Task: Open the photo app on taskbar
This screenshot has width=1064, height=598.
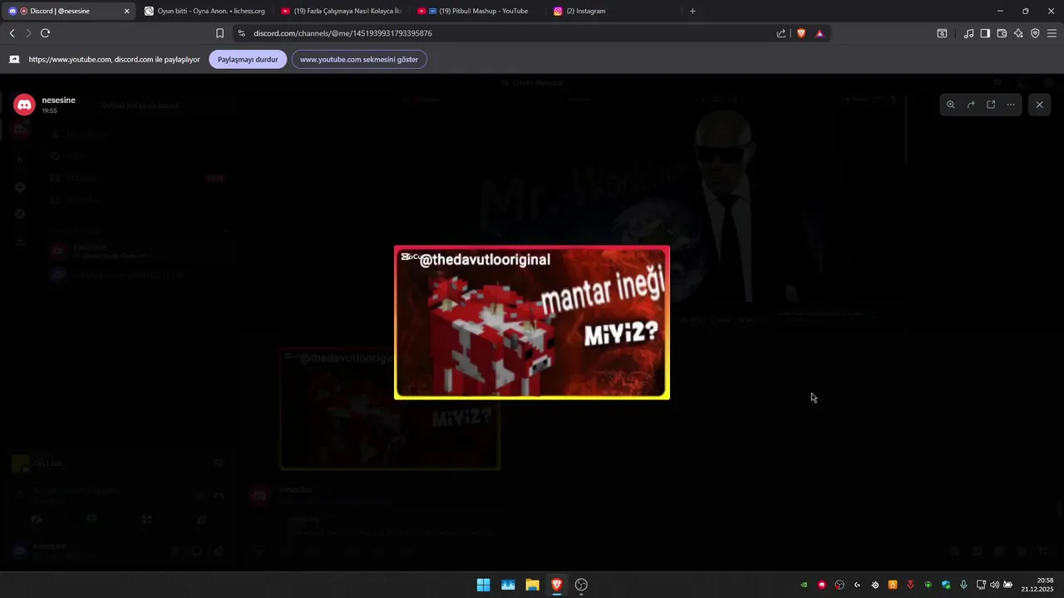Action: [508, 585]
